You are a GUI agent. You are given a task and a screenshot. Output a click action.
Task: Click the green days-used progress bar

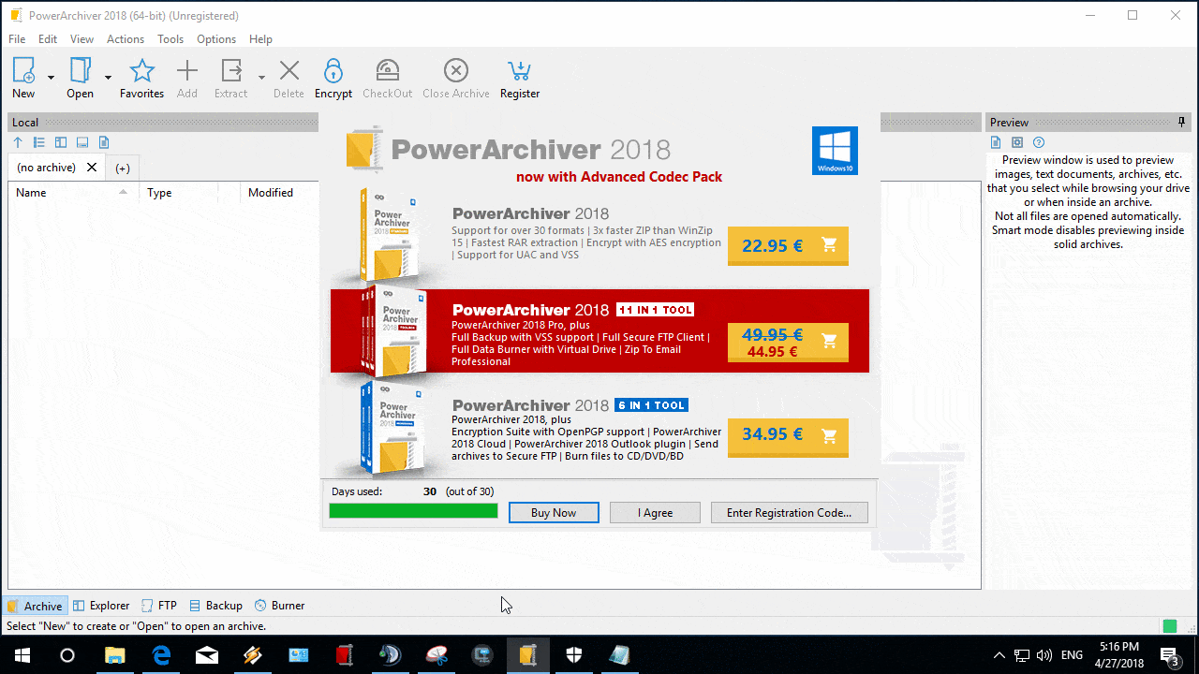pos(413,510)
